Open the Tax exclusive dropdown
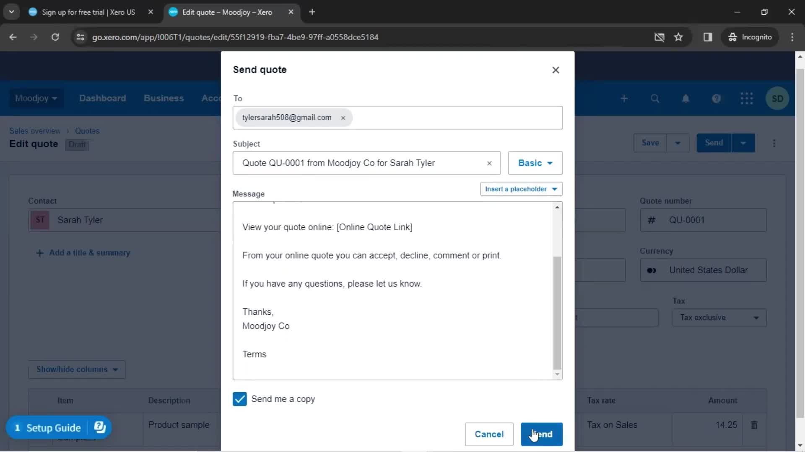Viewport: 805px width, 452px height. point(719,318)
